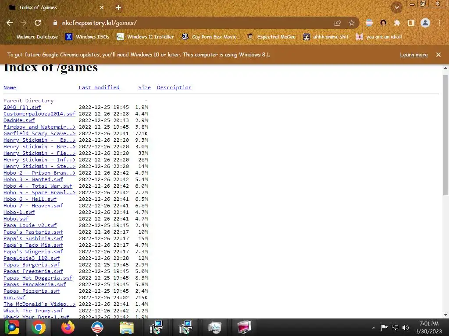Open Papas Pizzeria.swf
The image size is (449, 336).
click(x=32, y=291)
